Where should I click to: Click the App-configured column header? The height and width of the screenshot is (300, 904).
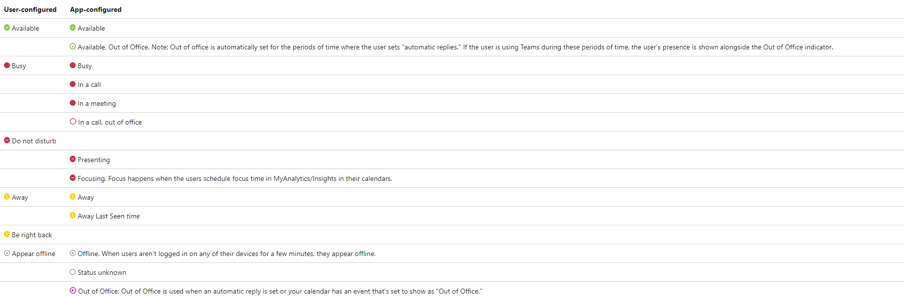pos(95,9)
